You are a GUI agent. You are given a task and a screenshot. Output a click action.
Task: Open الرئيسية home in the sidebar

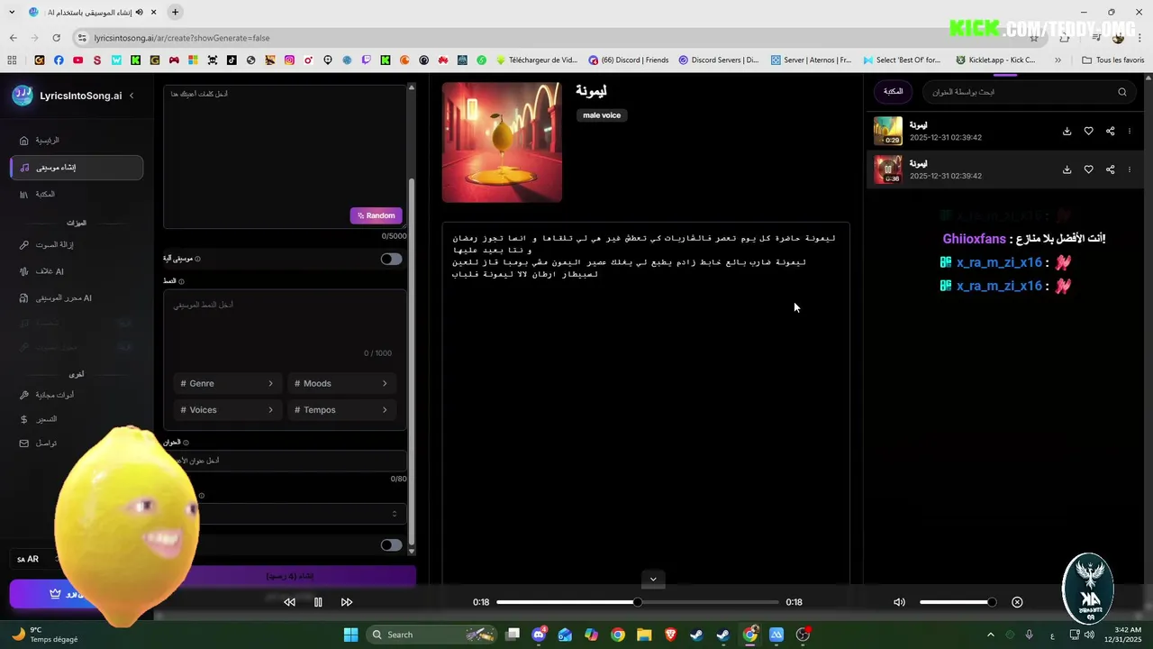[77, 141]
